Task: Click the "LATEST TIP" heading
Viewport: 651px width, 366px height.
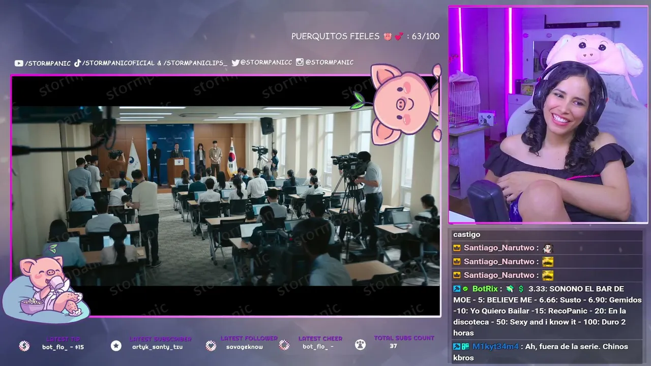Action: point(64,339)
